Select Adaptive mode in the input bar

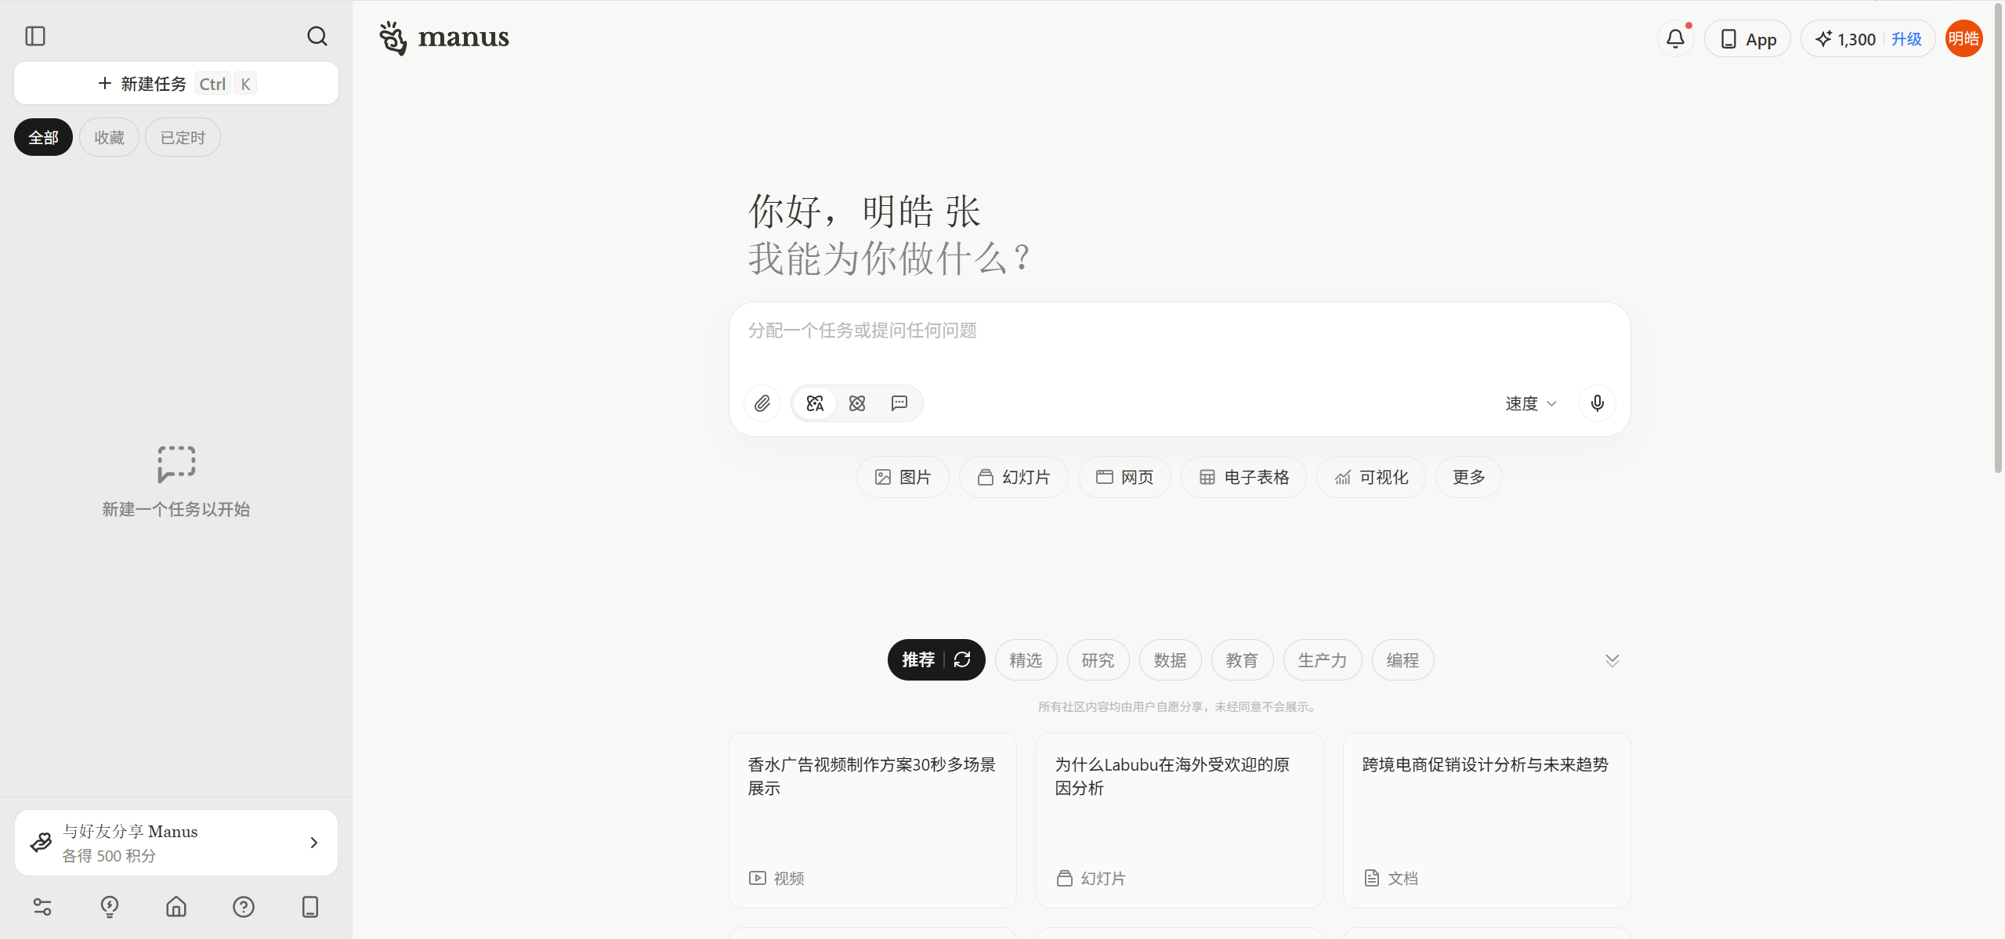814,403
